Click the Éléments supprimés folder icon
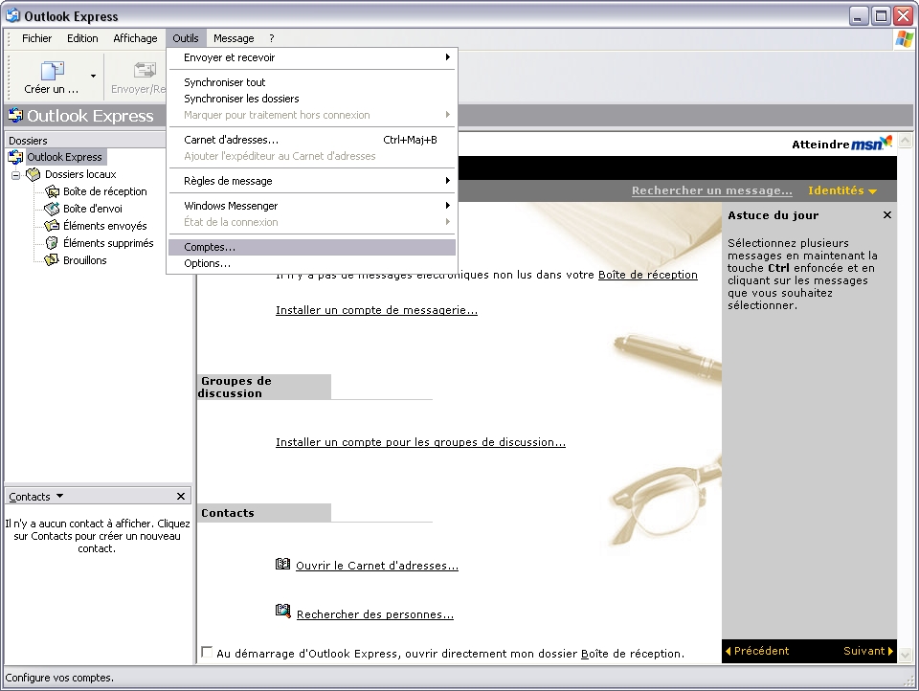 click(52, 243)
